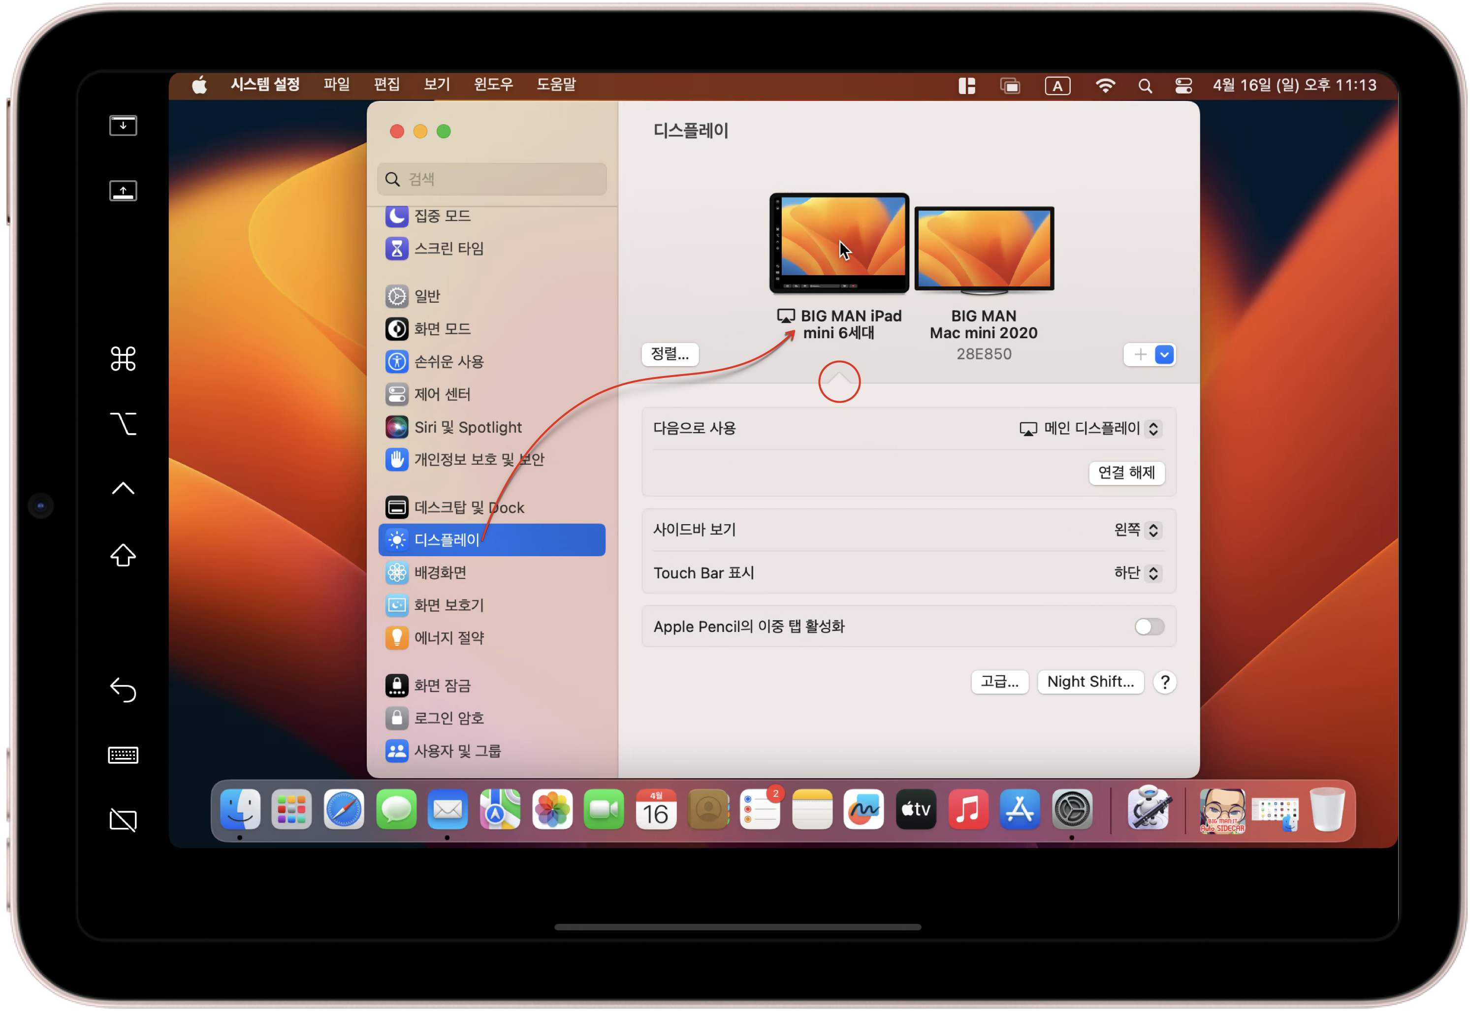Select 배경화면 in the settings sidebar
1470x1011 pixels.
click(x=441, y=572)
